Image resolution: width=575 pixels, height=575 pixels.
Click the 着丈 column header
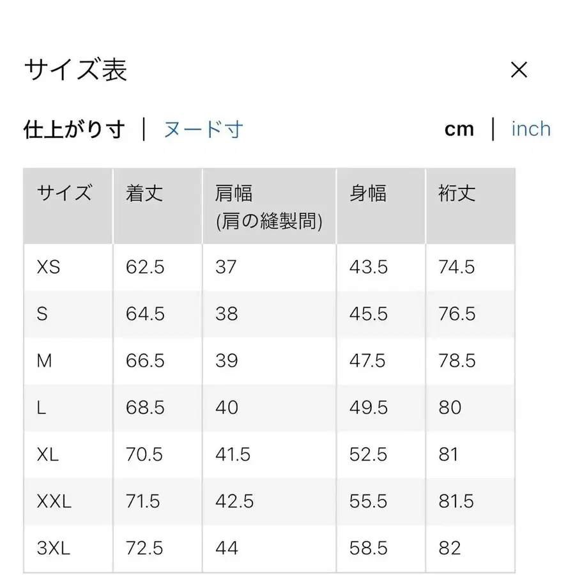point(142,193)
